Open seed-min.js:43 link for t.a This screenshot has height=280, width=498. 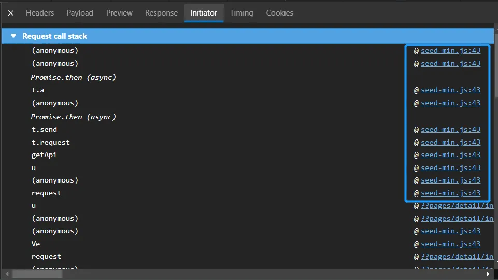pos(450,90)
